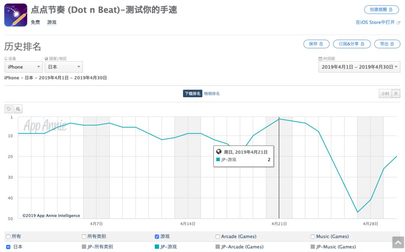Screen dimensions: 405x252
Task: Click the calendar icon beside 时间段
Action: [320, 58]
